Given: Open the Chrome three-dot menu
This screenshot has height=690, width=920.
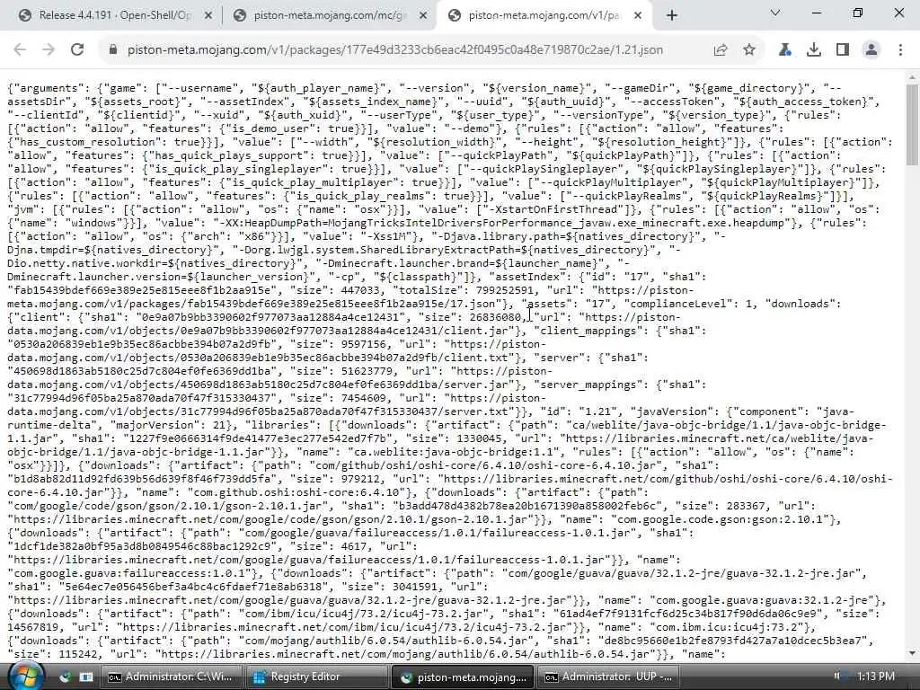Looking at the screenshot, I should pyautogui.click(x=900, y=50).
